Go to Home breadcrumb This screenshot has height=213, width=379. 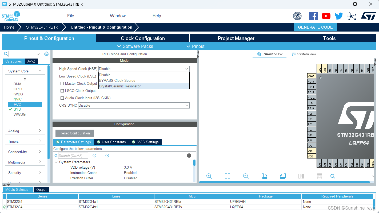9,27
